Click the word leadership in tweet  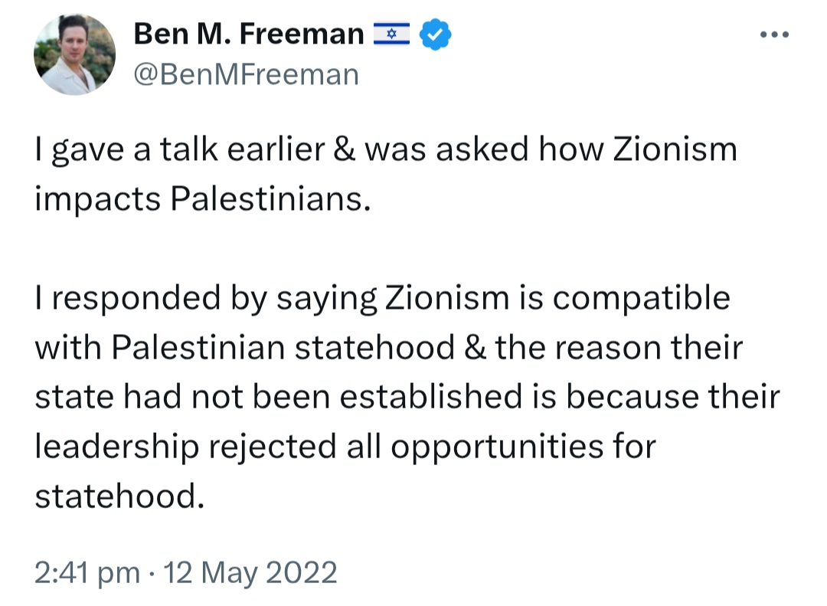tap(117, 447)
